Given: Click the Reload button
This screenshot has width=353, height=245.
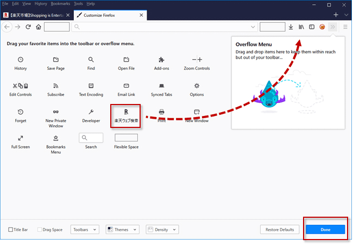Looking at the screenshot, I should (28, 27).
